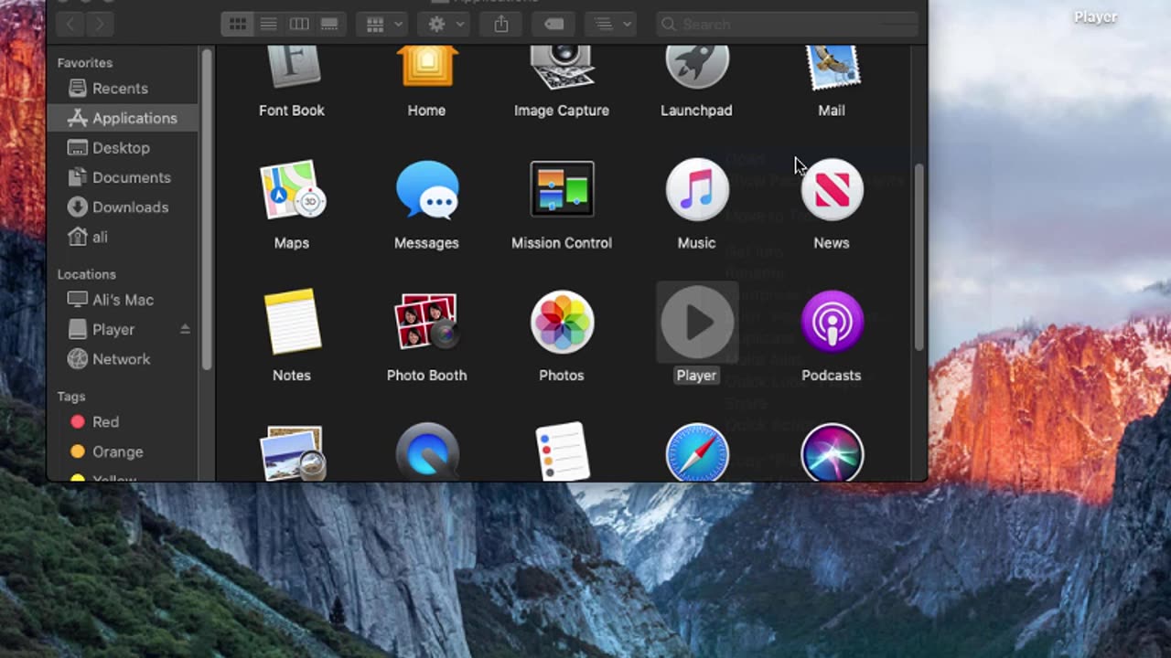Select the Mail app icon
Viewport: 1171px width, 658px height.
(x=832, y=69)
